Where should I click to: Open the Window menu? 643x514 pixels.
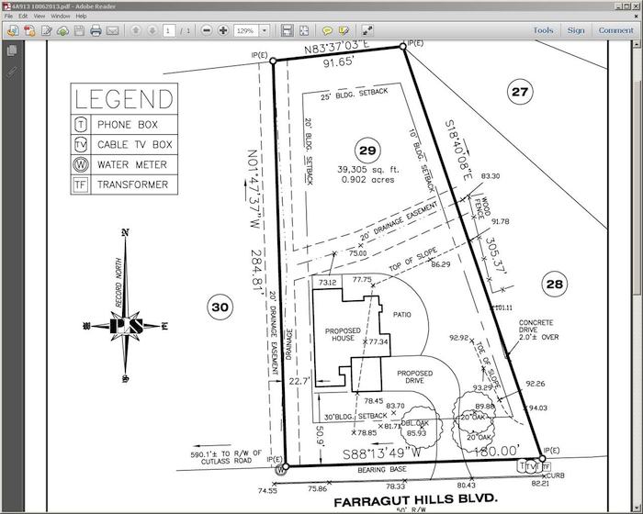pyautogui.click(x=61, y=16)
